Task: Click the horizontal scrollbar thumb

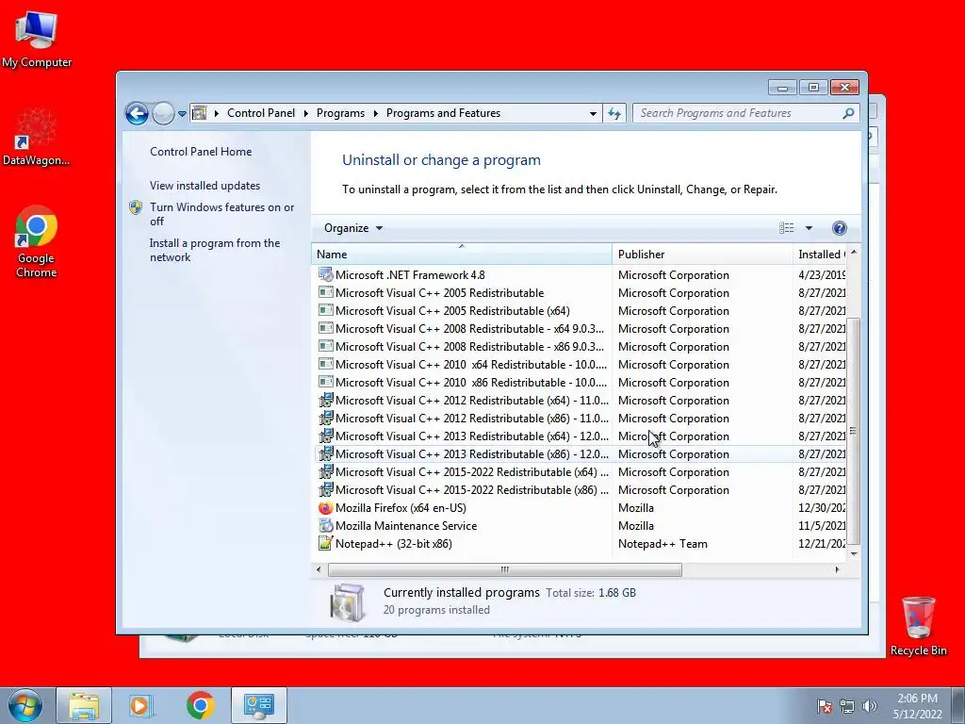Action: [x=505, y=570]
